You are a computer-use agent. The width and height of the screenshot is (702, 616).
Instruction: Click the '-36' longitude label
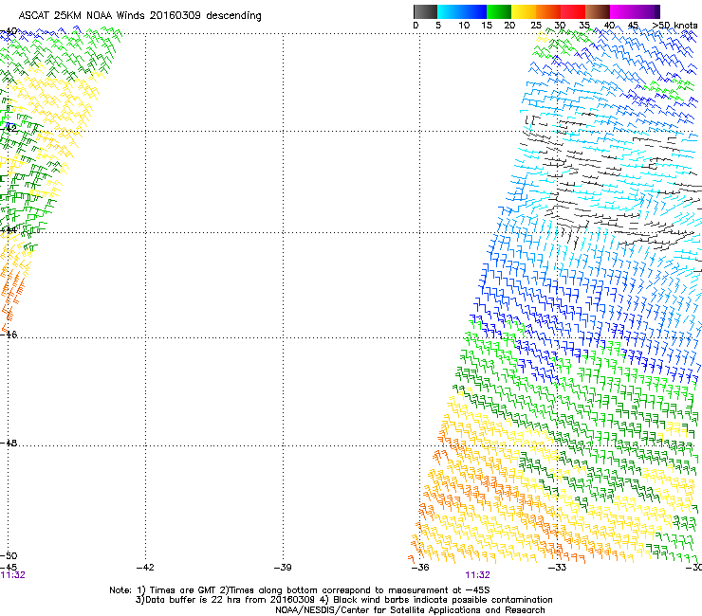(420, 568)
